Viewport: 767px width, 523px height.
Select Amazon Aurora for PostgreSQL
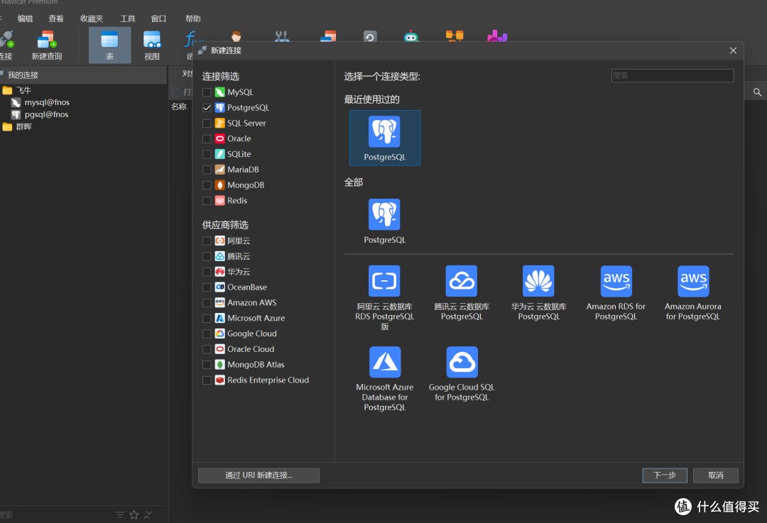pyautogui.click(x=692, y=293)
